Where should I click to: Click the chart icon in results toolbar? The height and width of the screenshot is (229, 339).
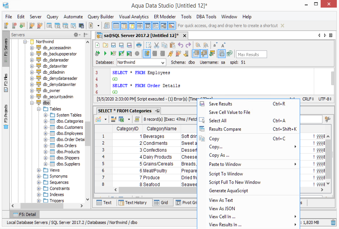pyautogui.click(x=98, y=119)
